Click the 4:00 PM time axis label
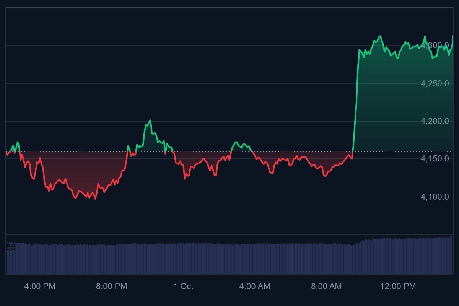The width and height of the screenshot is (459, 306). (40, 286)
